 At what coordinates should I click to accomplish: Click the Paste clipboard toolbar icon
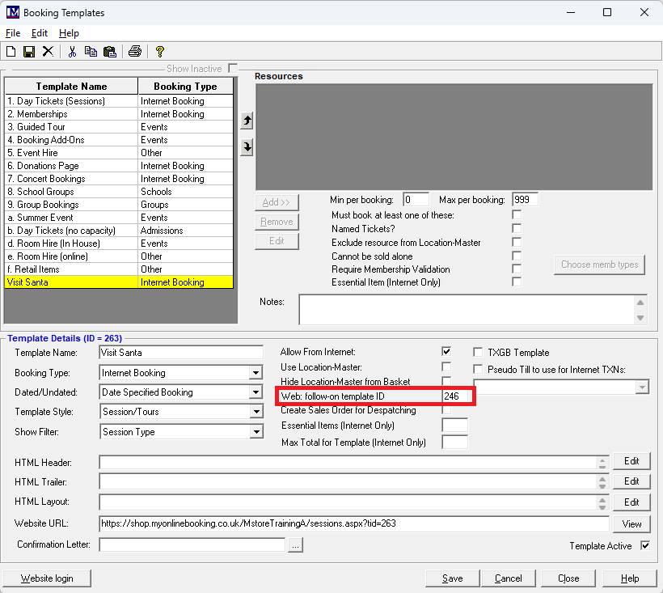108,52
